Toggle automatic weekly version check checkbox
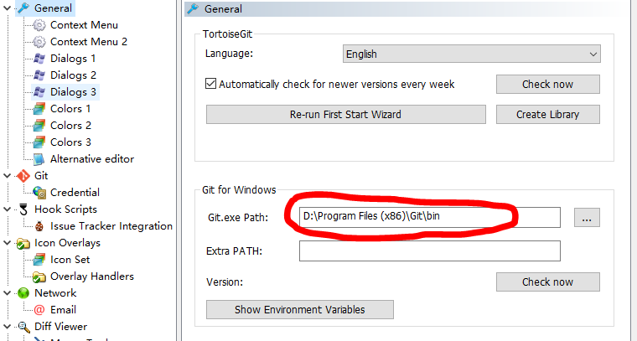Viewport: 637px width, 341px height. [210, 84]
